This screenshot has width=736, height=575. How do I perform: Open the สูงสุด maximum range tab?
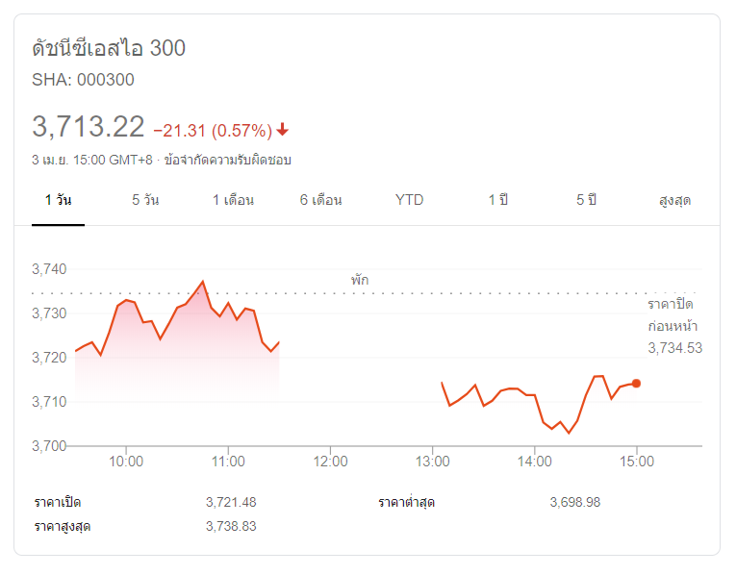(674, 200)
